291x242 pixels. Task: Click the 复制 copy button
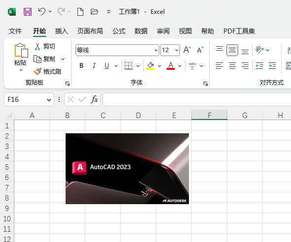[44, 59]
